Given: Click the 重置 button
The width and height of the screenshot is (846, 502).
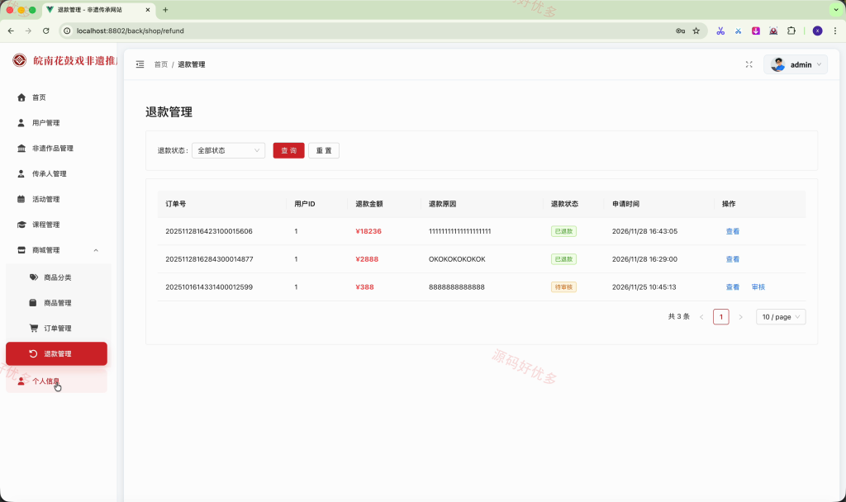Looking at the screenshot, I should point(324,150).
